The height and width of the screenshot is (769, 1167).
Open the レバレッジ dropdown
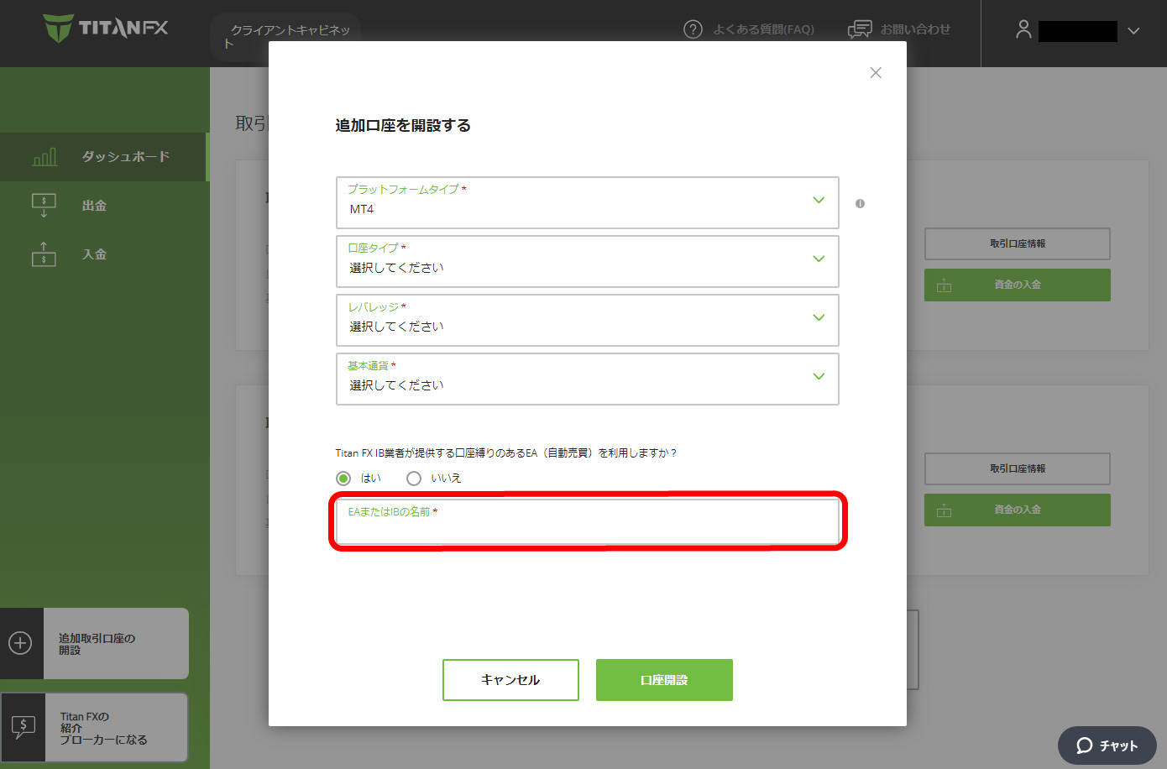(588, 320)
